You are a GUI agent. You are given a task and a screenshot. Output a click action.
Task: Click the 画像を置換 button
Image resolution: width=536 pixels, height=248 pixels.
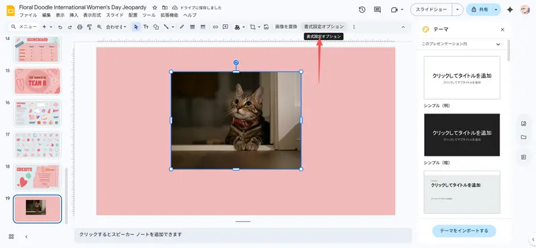point(286,27)
